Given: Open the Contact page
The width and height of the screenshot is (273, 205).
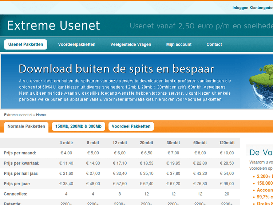Looking at the screenshot, I should click(x=214, y=44).
